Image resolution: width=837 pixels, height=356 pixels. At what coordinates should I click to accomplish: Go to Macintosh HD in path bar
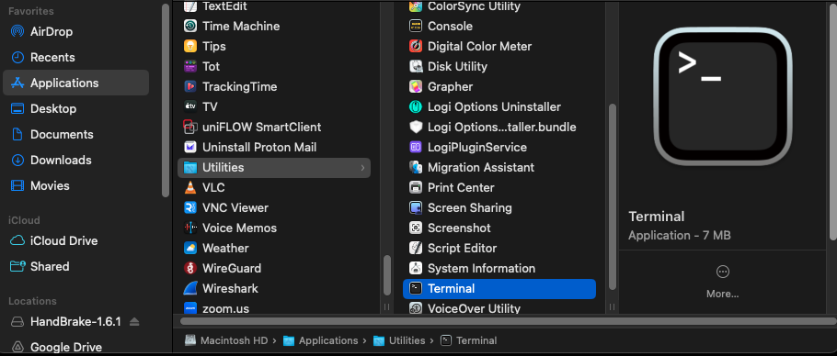pos(227,340)
